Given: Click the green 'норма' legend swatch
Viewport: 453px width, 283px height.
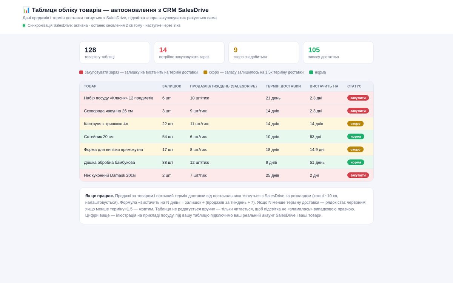Looking at the screenshot, I should pyautogui.click(x=311, y=72).
